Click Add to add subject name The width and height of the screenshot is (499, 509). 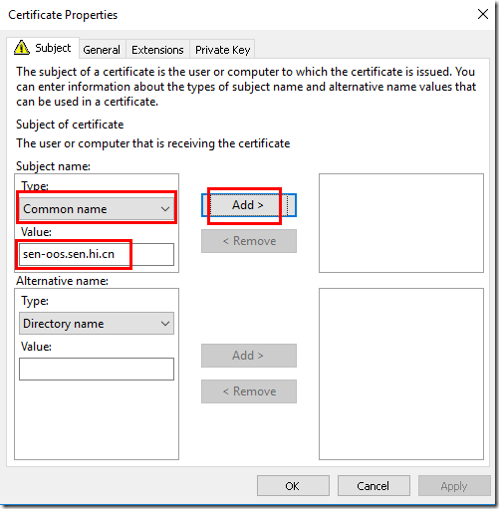[x=249, y=205]
